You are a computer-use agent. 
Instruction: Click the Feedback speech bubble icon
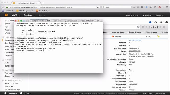pyautogui.click(x=5, y=93)
